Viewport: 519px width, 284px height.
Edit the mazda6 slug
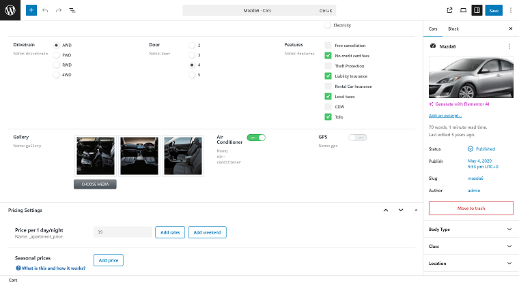pyautogui.click(x=475, y=178)
